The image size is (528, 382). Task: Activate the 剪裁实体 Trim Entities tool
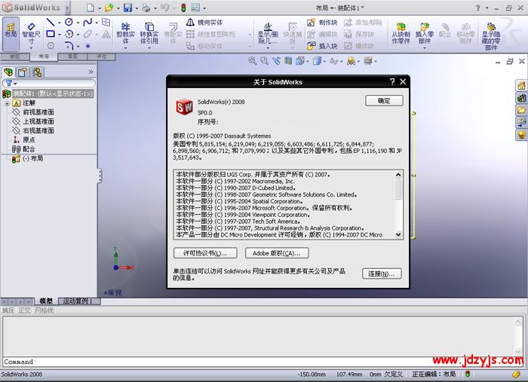click(125, 34)
